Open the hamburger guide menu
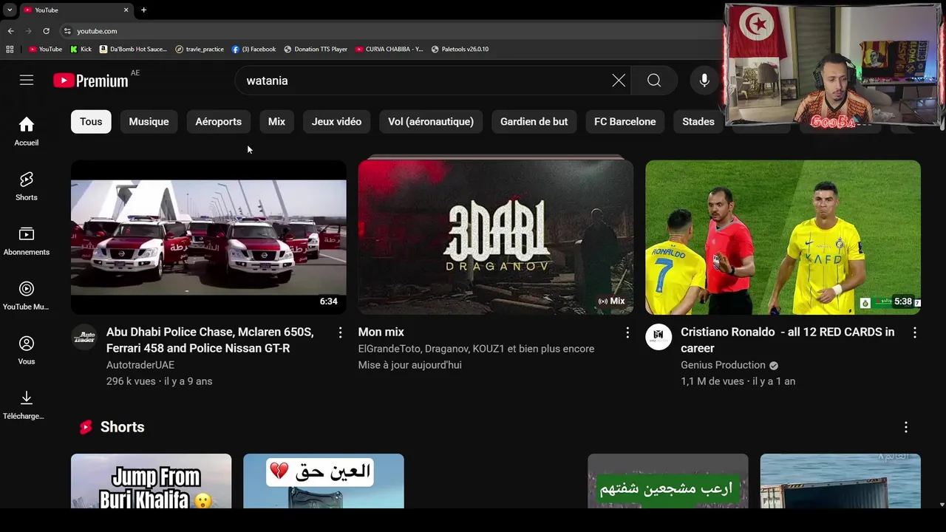Image resolution: width=946 pixels, height=532 pixels. (27, 81)
